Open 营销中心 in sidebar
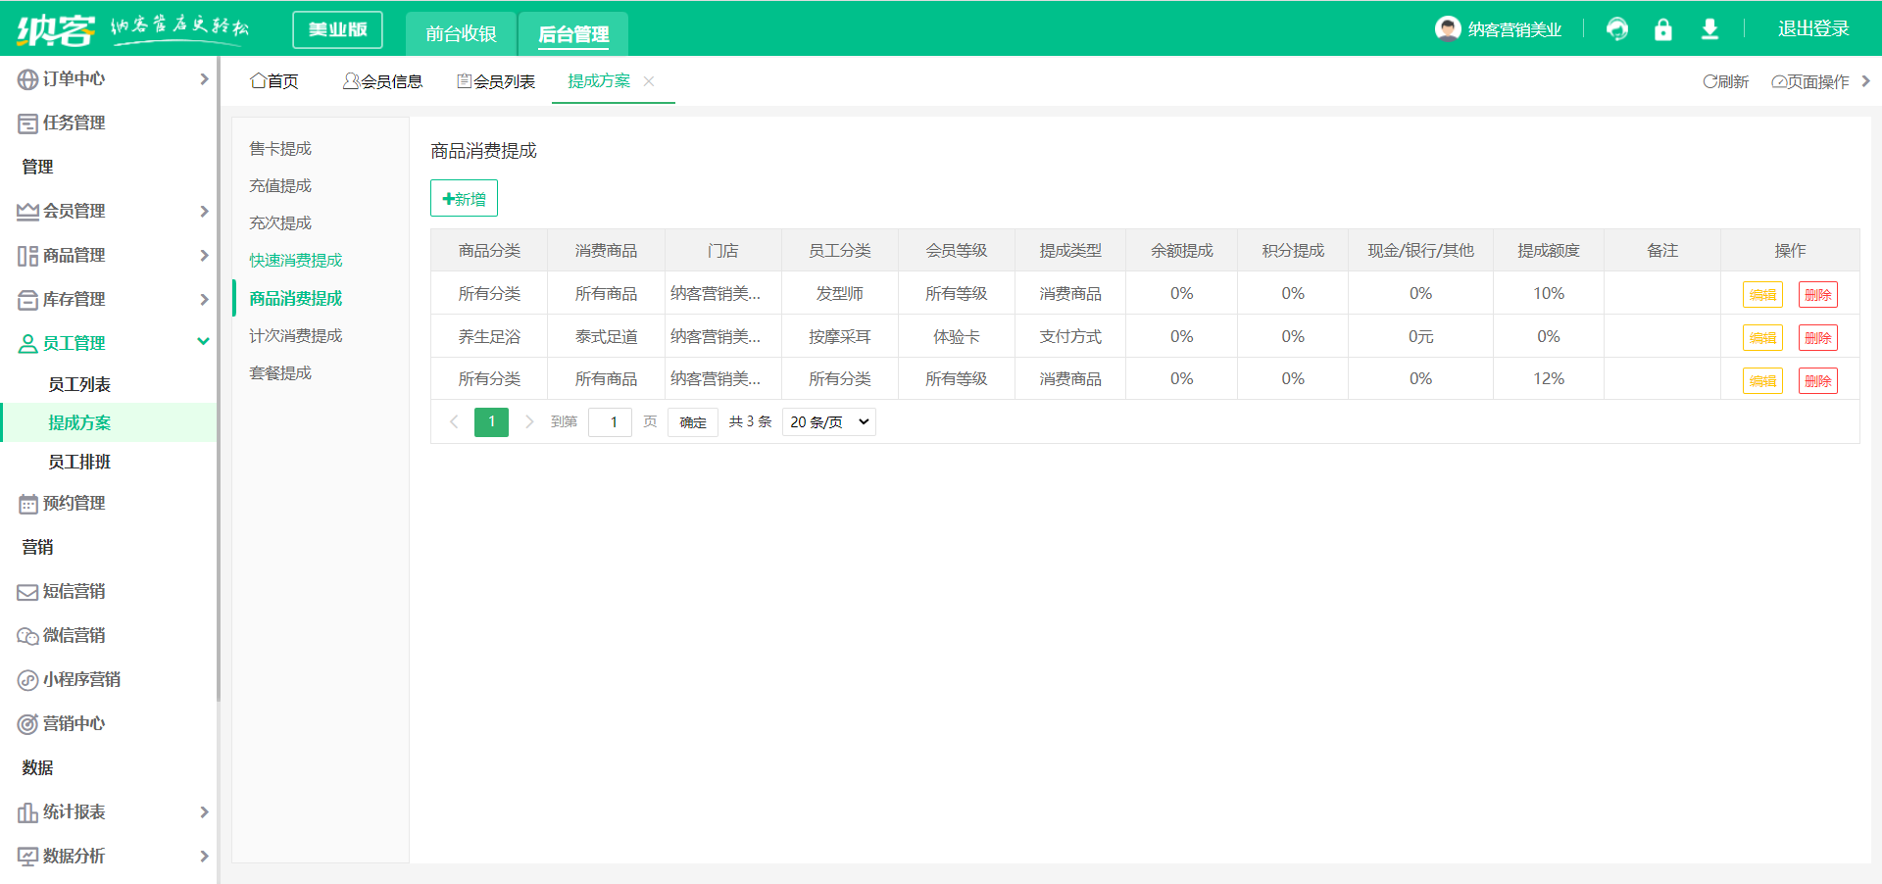The image size is (1882, 884). (74, 723)
